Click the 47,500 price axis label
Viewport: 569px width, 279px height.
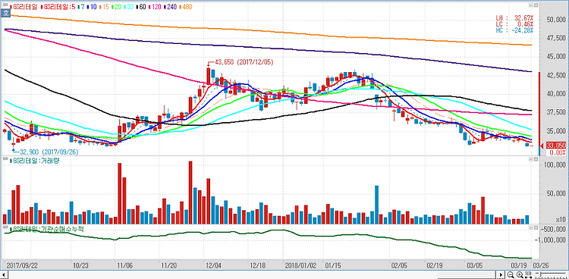[556, 38]
